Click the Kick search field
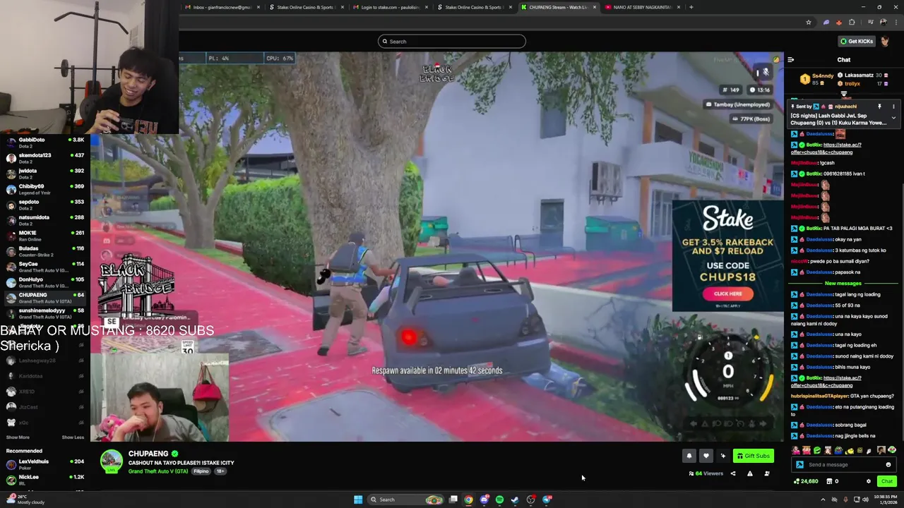This screenshot has height=508, width=904. pos(452,41)
